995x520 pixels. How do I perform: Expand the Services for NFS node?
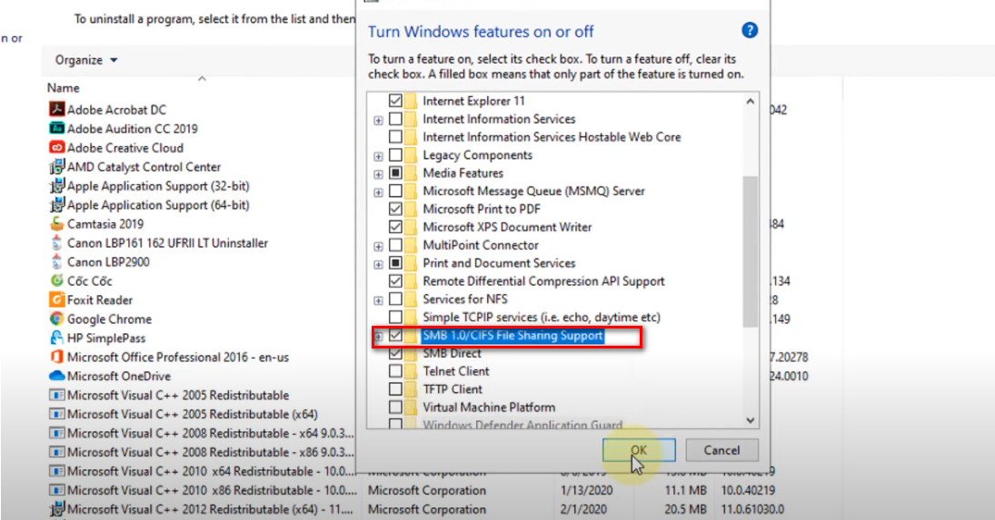click(x=378, y=300)
